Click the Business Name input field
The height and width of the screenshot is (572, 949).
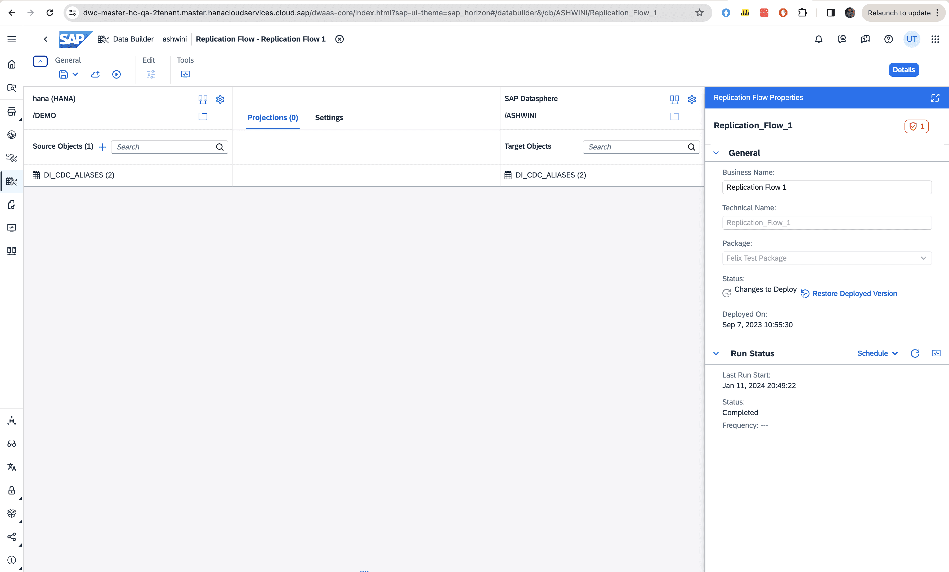pos(826,187)
